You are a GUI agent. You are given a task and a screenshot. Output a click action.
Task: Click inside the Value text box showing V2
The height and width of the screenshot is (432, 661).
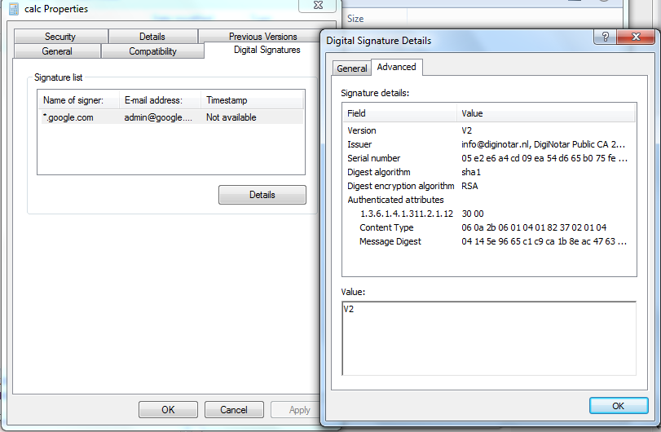[x=489, y=338]
